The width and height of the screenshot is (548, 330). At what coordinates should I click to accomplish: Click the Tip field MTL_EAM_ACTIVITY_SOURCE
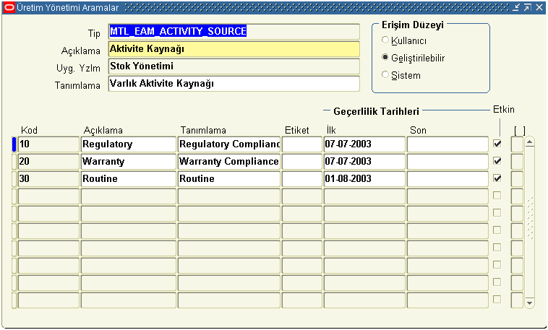(x=233, y=32)
